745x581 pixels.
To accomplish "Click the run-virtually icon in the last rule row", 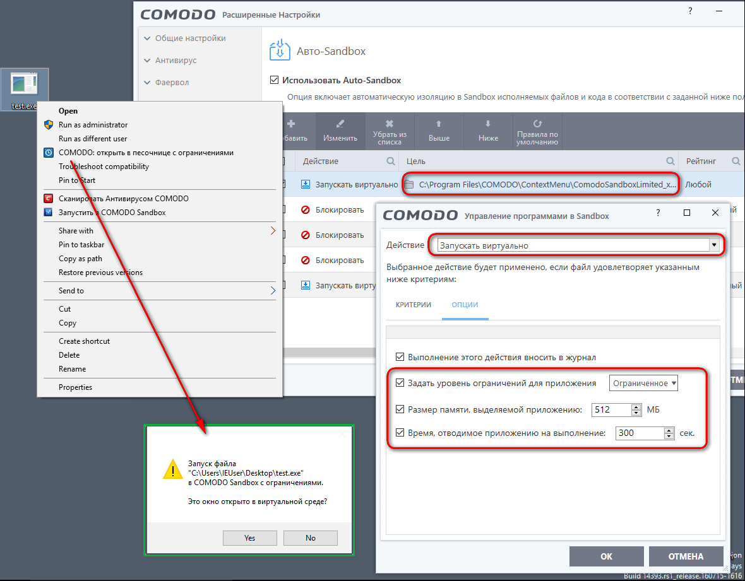I will tap(306, 285).
